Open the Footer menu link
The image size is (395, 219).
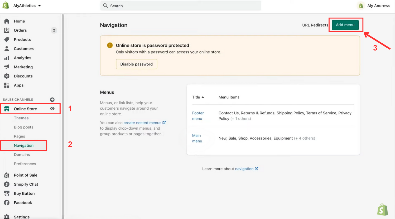pos(198,116)
